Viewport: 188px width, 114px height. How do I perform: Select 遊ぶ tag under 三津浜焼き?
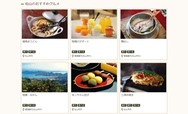[124, 105]
